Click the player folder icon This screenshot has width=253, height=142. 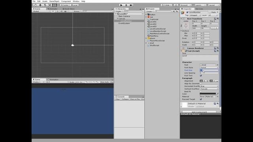pos(149,38)
